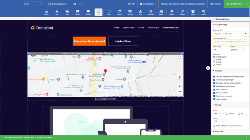
Task: Open Video Clips in site menu
Action: coord(153,28)
